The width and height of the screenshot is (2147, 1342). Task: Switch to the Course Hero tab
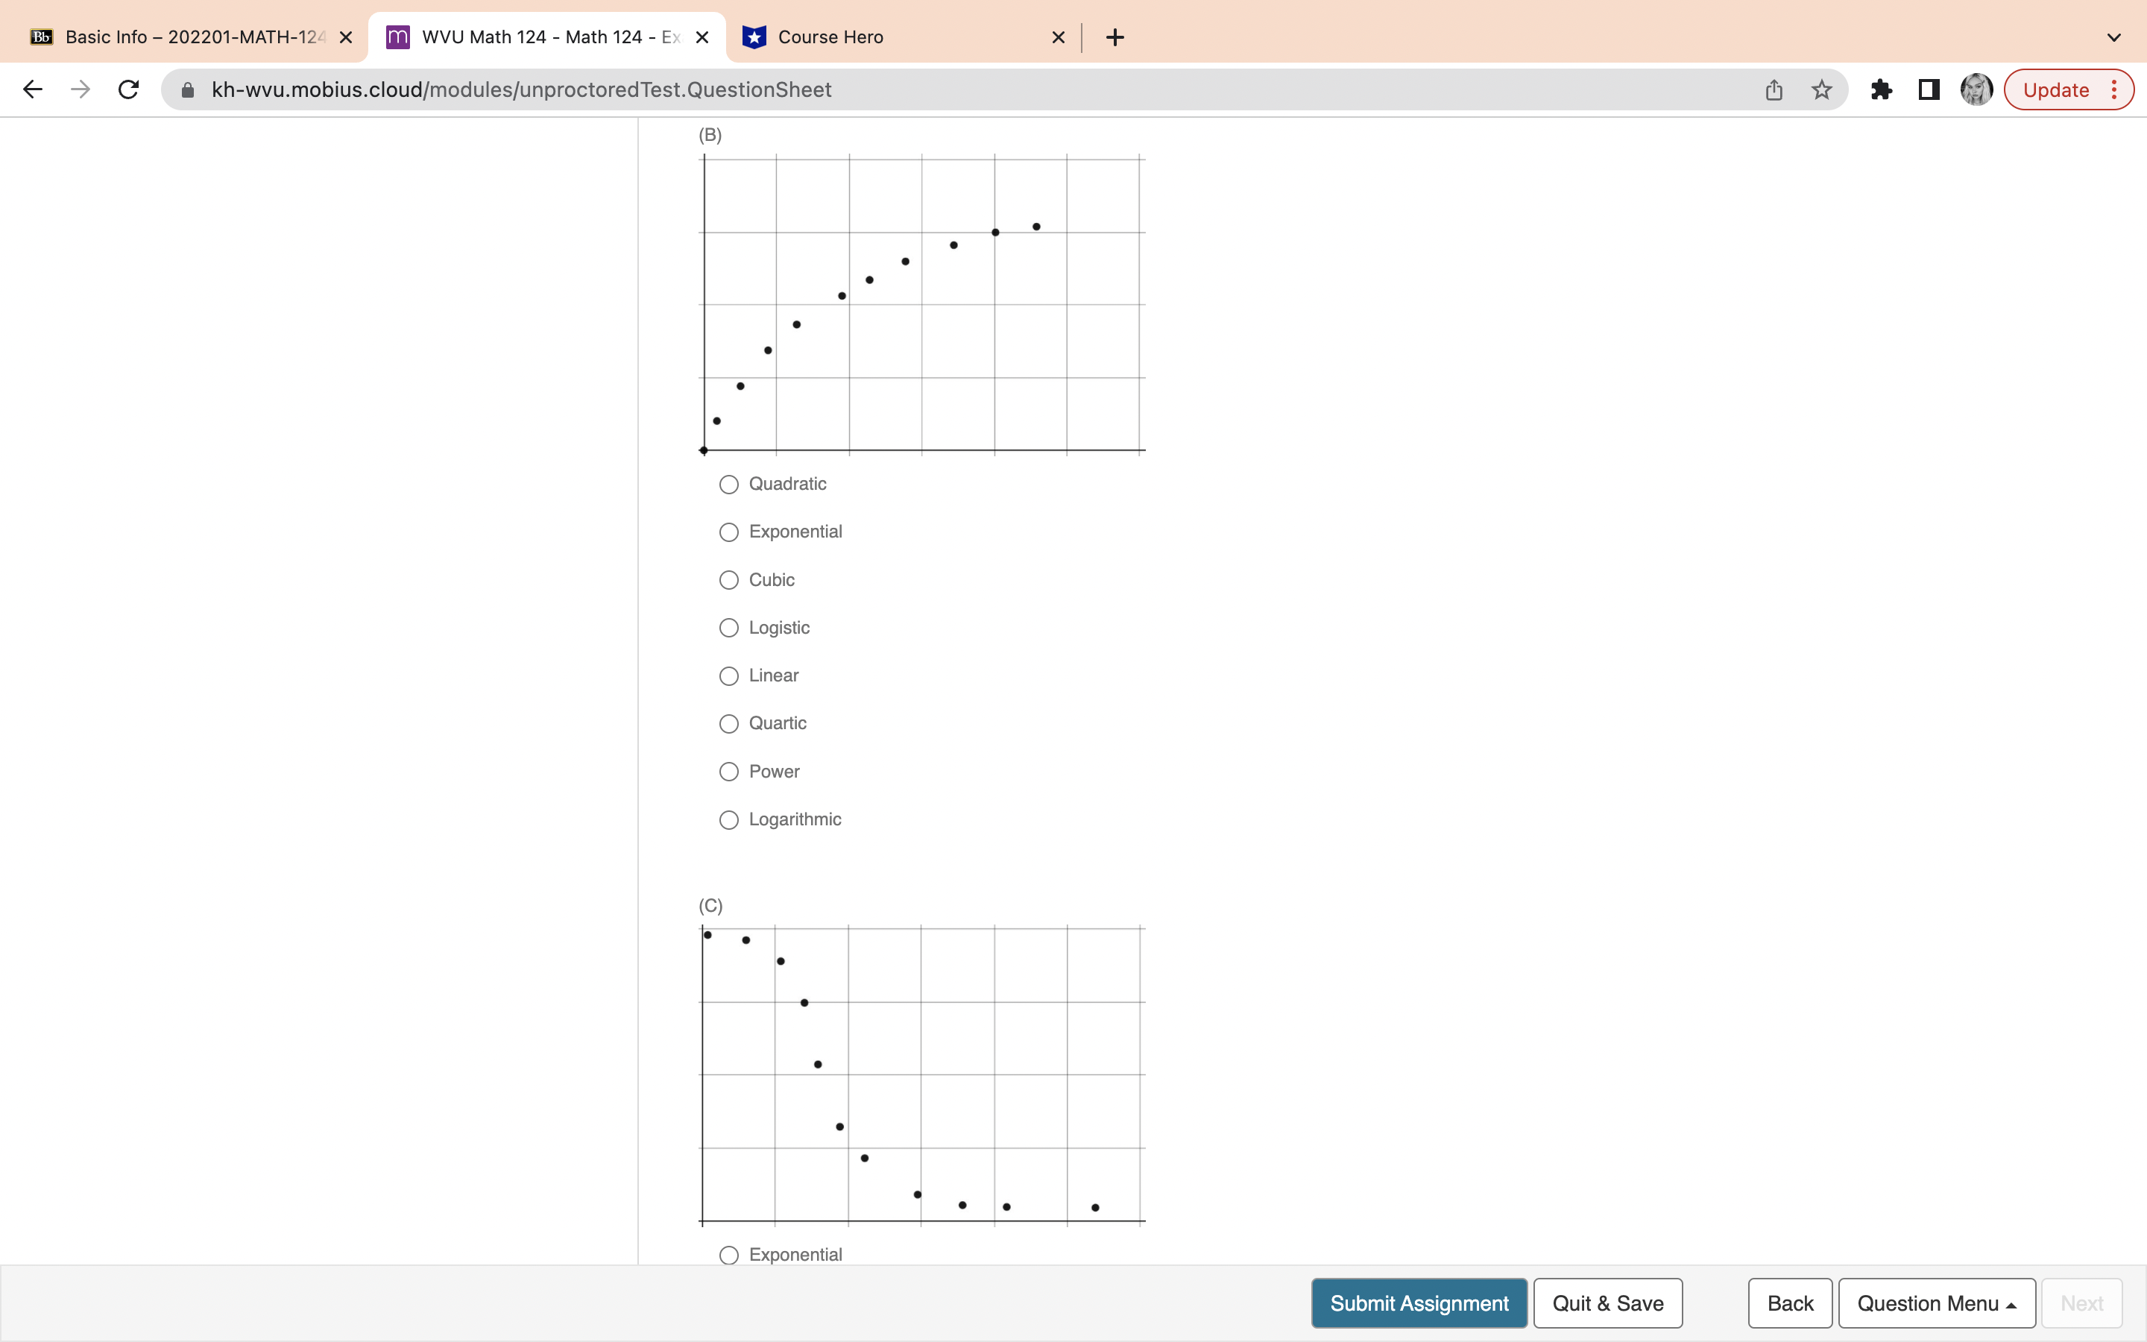[x=896, y=37]
